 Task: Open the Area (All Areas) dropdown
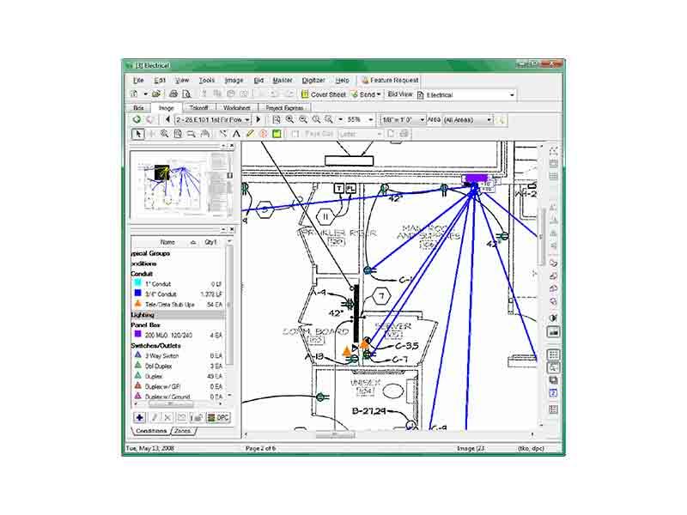tap(489, 119)
